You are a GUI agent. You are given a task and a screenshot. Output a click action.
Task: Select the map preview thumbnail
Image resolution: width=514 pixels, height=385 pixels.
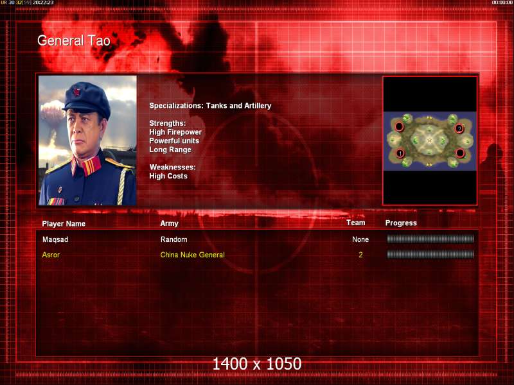430,141
